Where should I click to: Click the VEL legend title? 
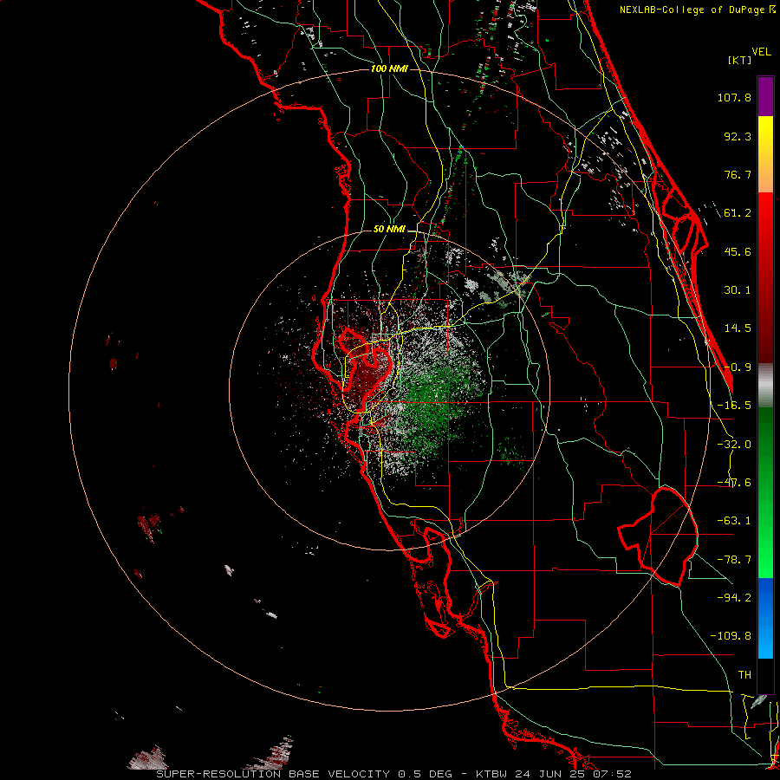(761, 52)
